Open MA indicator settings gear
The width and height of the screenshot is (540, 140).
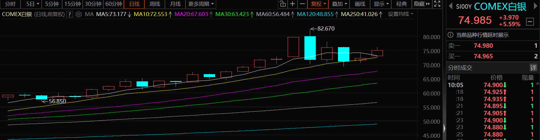(78, 14)
